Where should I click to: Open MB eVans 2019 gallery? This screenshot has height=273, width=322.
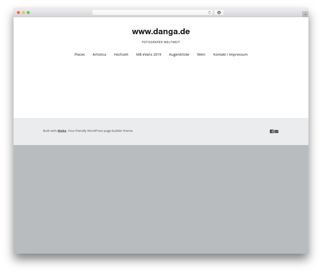[x=149, y=54]
